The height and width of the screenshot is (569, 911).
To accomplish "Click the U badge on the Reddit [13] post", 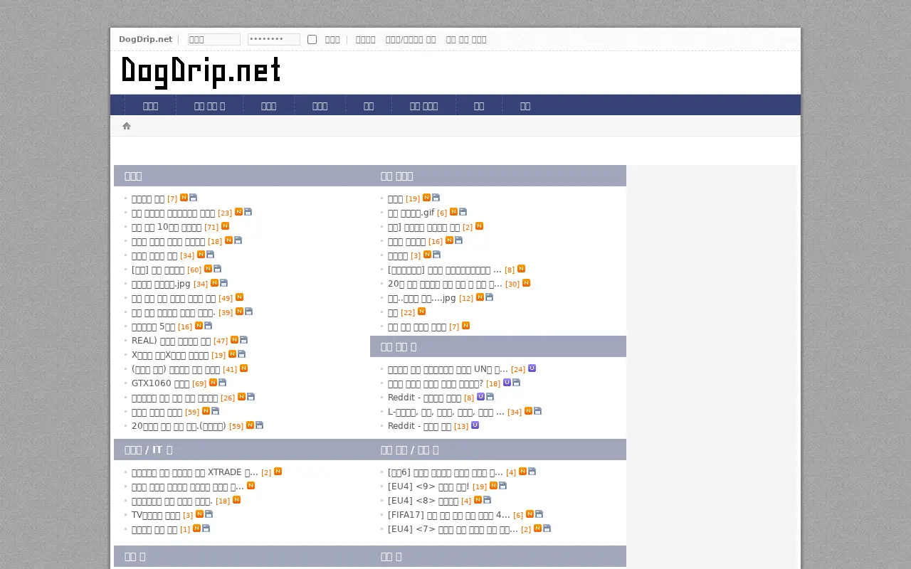I will pyautogui.click(x=475, y=425).
